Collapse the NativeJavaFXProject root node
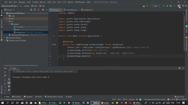The height and width of the screenshot is (105, 188). 4,13
